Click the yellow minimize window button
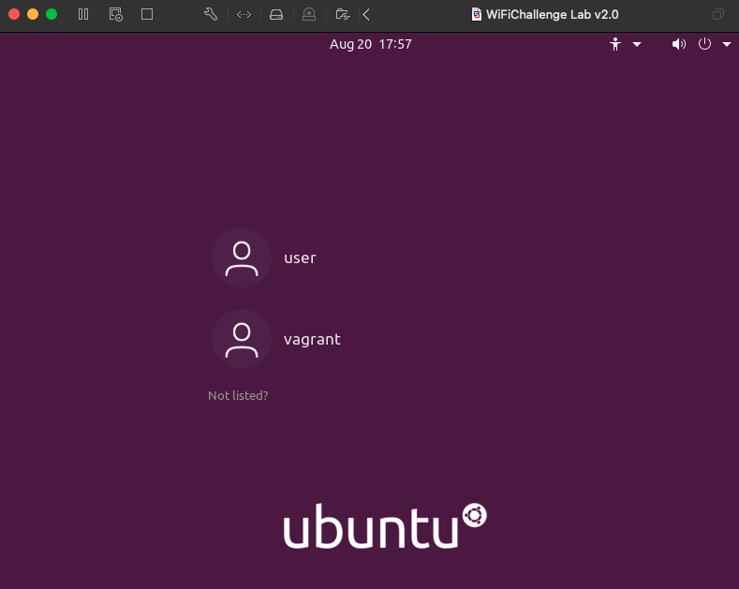This screenshot has height=589, width=739. click(33, 14)
